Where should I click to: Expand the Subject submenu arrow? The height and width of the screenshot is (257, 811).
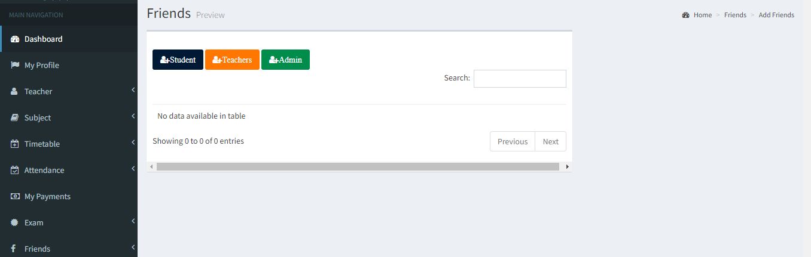click(x=133, y=117)
